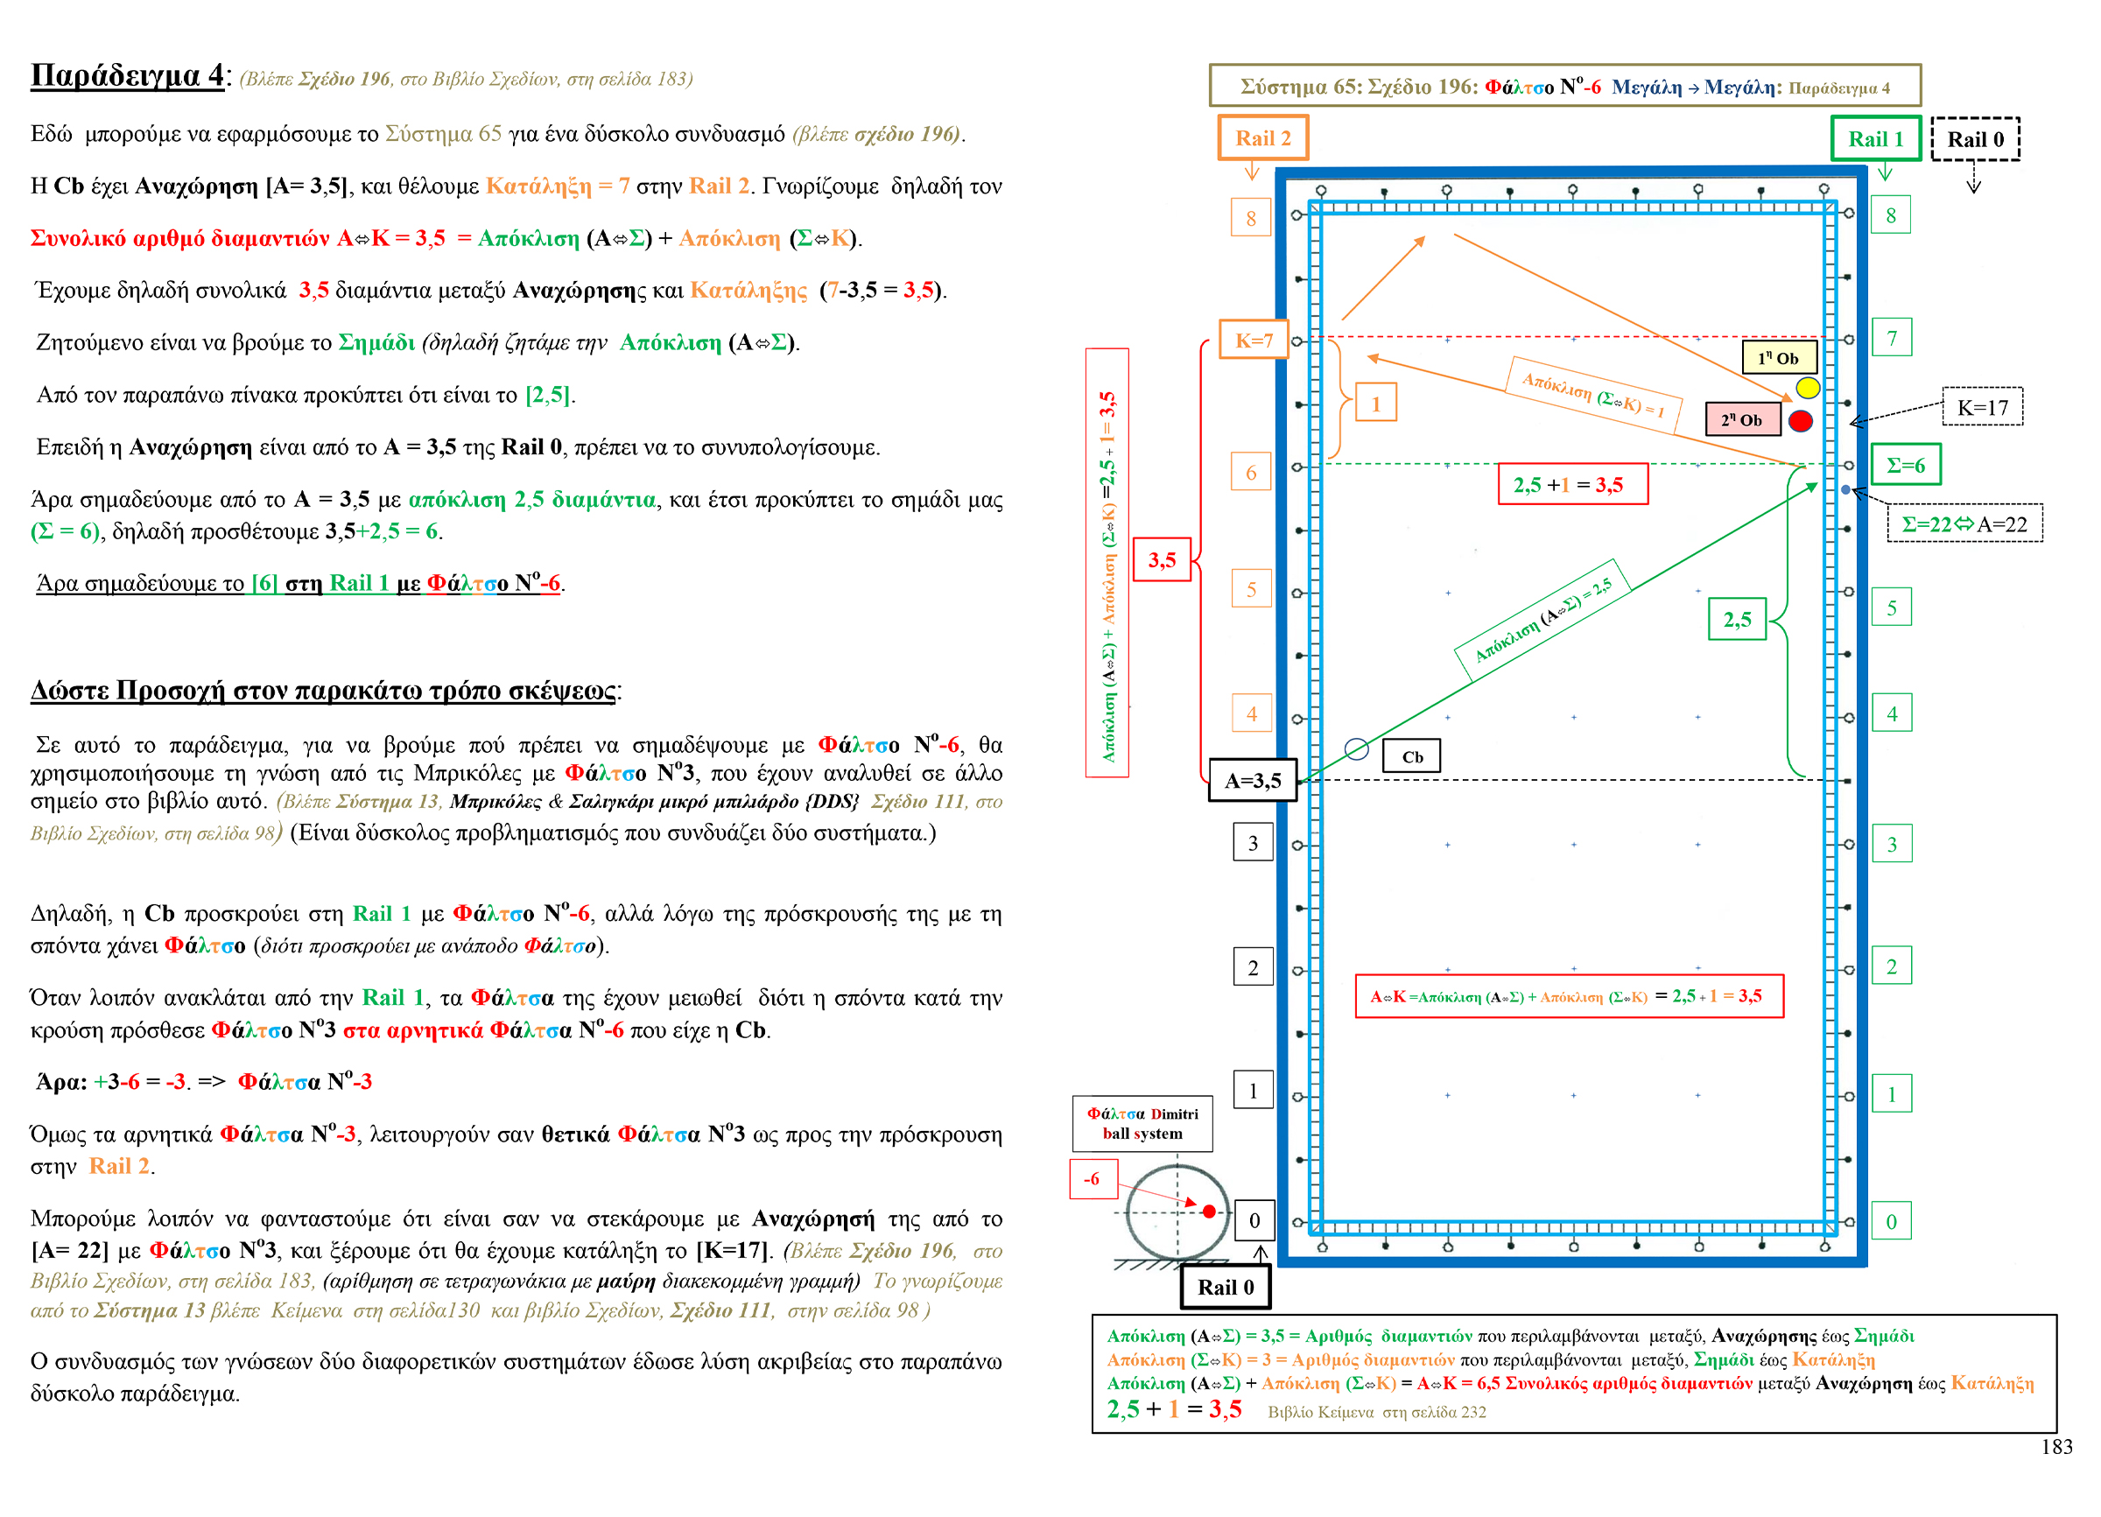Click the orange K=7 box

[1254, 341]
